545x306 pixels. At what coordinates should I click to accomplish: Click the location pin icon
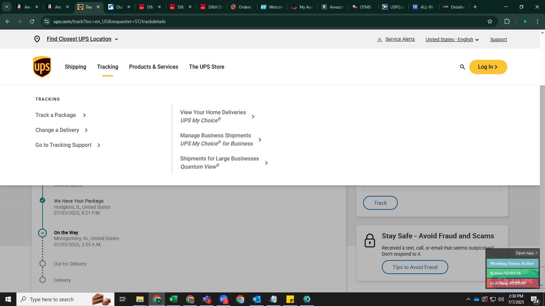point(37,39)
